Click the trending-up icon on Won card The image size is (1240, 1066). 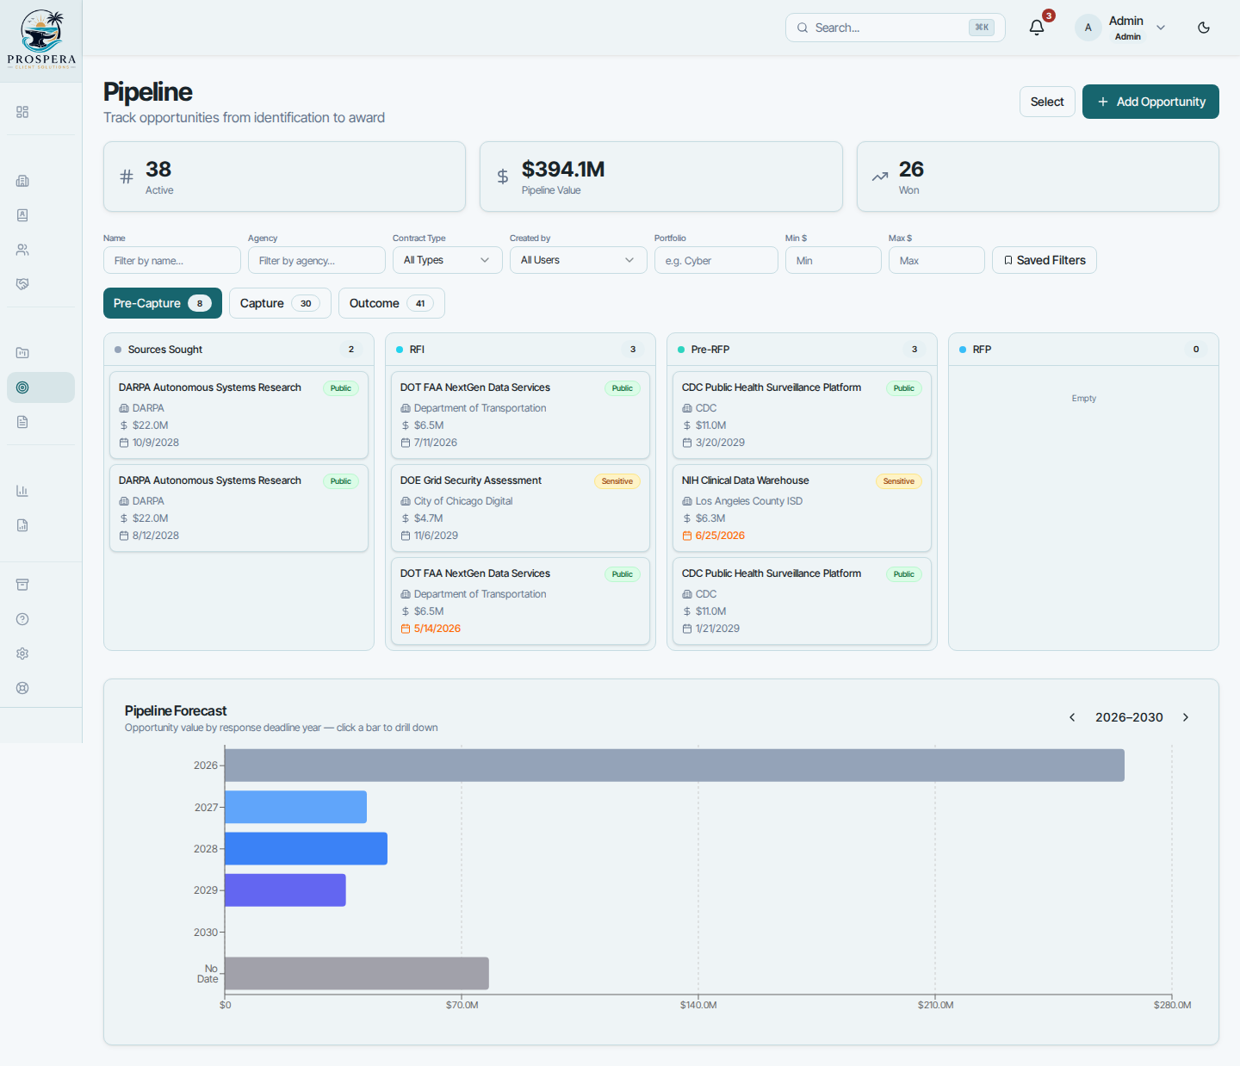click(x=880, y=177)
